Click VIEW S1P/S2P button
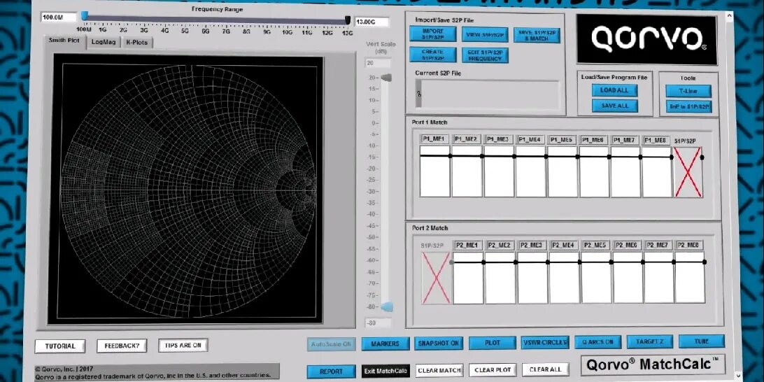The height and width of the screenshot is (382, 764). tap(485, 34)
